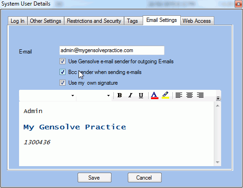Open the Restrictions and Security tab

click(94, 21)
